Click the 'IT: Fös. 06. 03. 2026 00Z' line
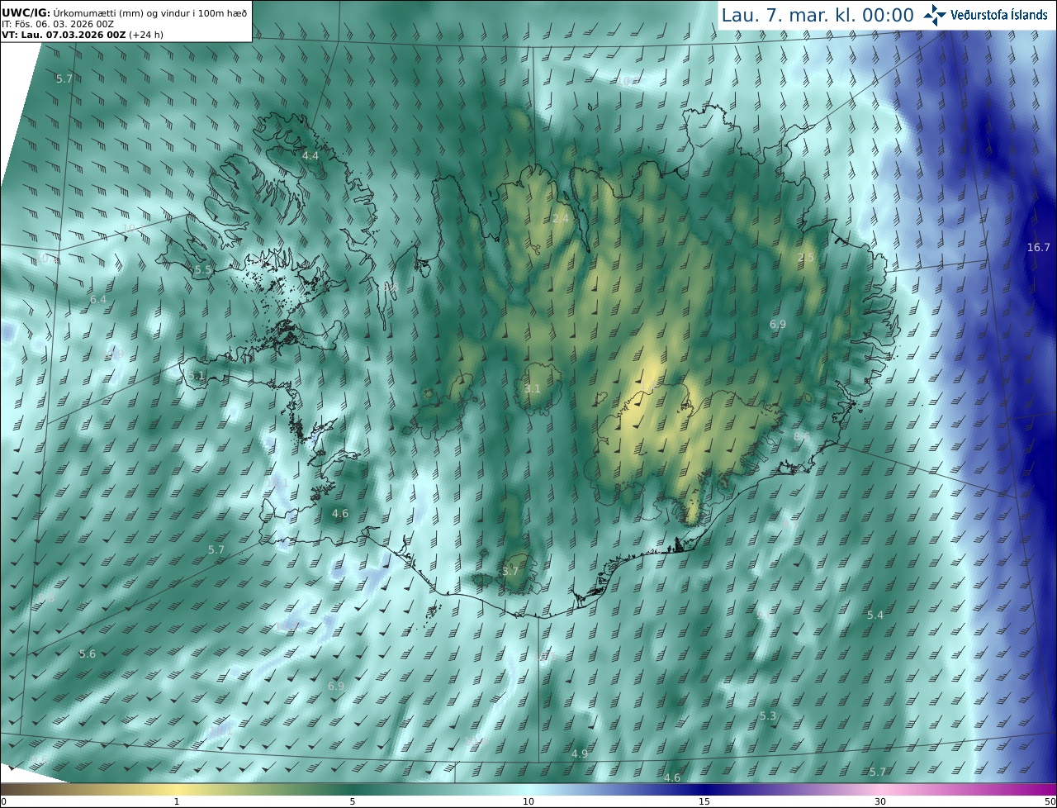This screenshot has width=1057, height=808. coord(58,24)
